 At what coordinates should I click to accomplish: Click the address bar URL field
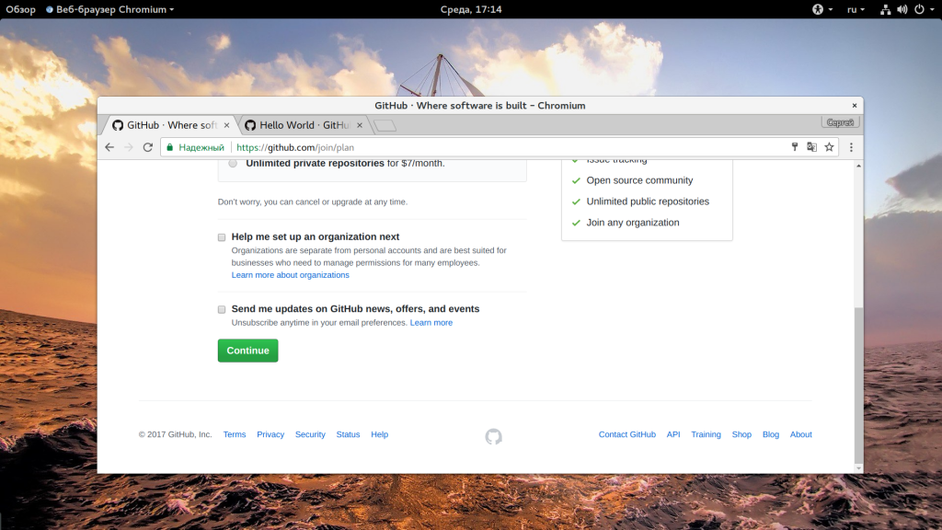(511, 147)
